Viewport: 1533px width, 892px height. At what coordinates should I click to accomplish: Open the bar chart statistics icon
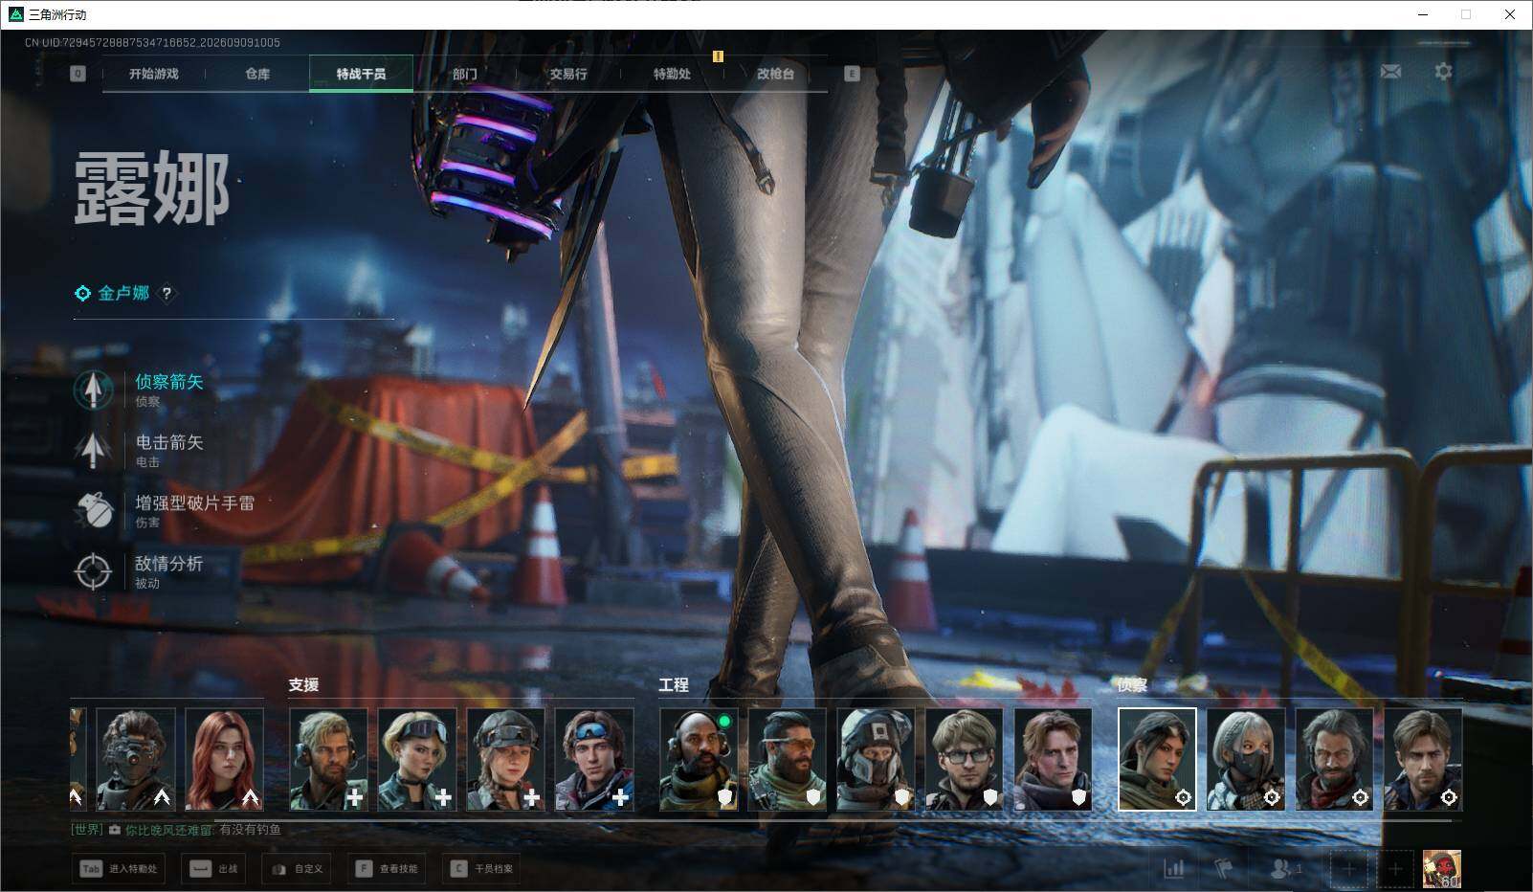click(x=1173, y=868)
